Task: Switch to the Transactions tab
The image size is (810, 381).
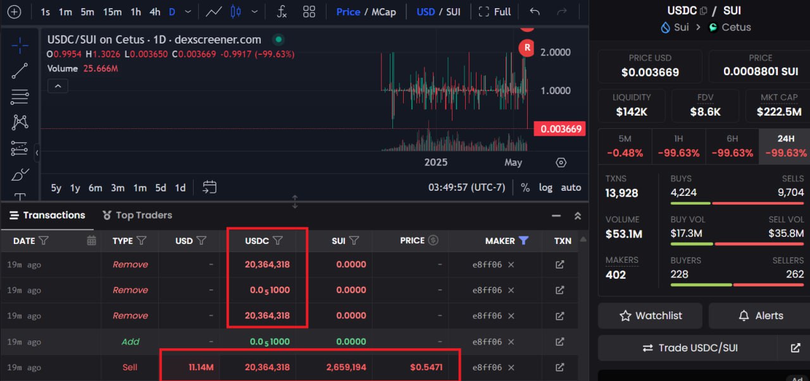Action: tap(47, 215)
